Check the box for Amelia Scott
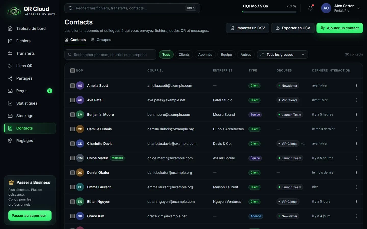 (72, 85)
